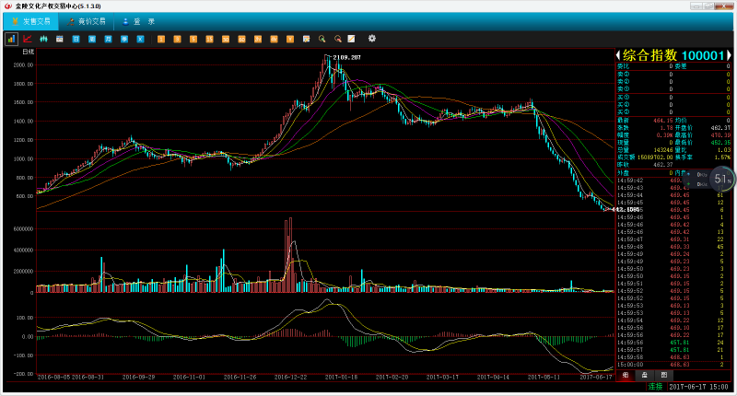The width and height of the screenshot is (737, 396).
Task: Click the 2017-06-17 15:00 timestamp
Action: point(698,387)
